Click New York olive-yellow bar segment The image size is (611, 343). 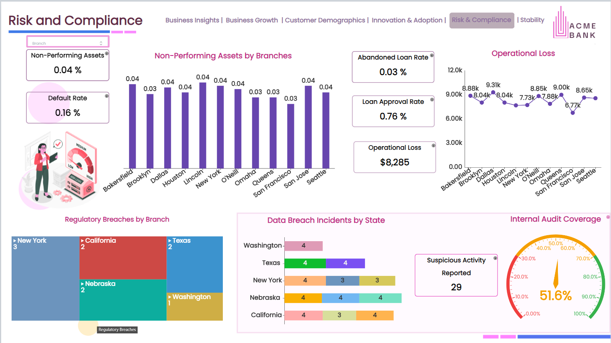tap(377, 281)
